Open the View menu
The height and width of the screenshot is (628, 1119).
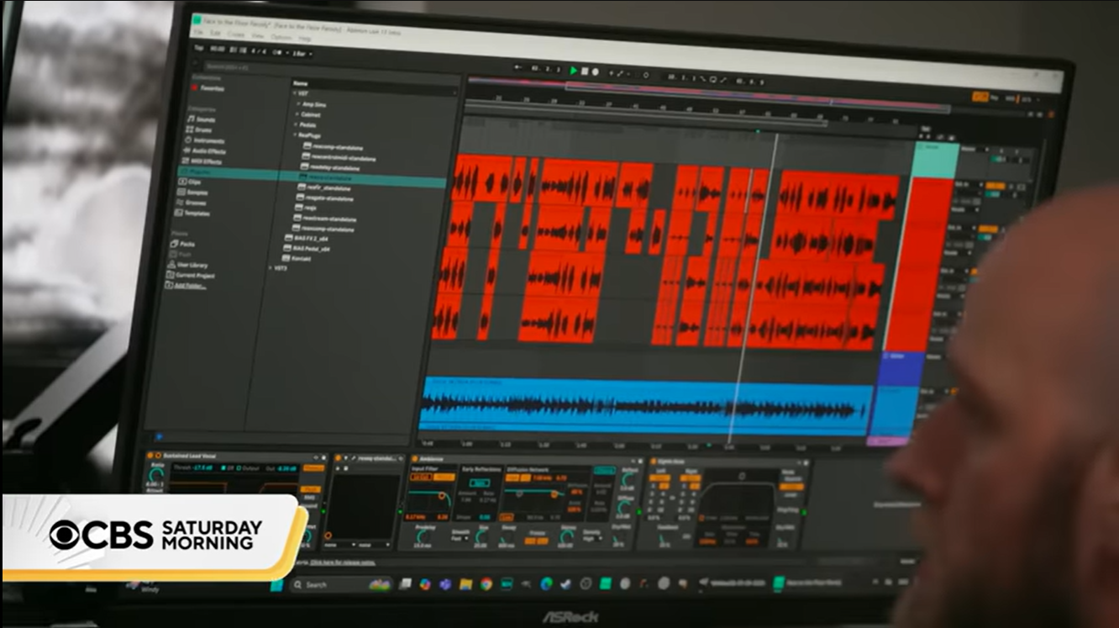[258, 36]
